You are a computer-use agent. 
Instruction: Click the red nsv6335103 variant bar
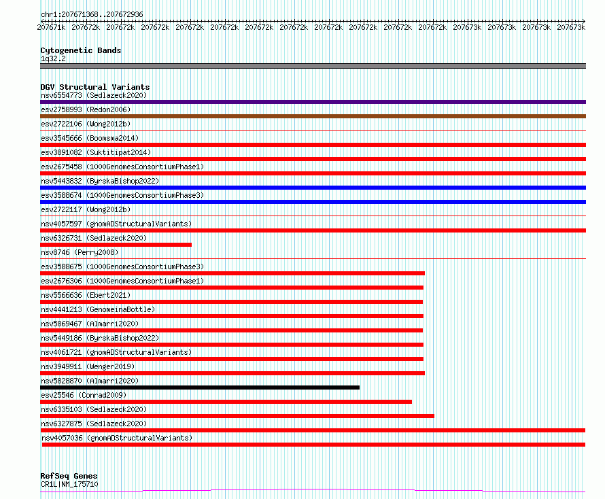pyautogui.click(x=237, y=416)
